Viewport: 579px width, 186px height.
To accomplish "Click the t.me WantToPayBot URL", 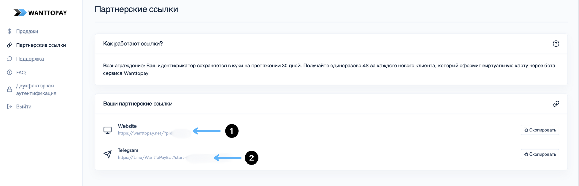I will pyautogui.click(x=152, y=158).
